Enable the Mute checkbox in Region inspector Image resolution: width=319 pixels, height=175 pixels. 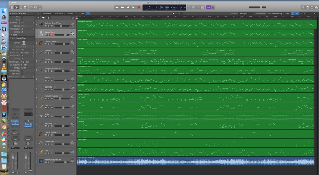click(22, 17)
